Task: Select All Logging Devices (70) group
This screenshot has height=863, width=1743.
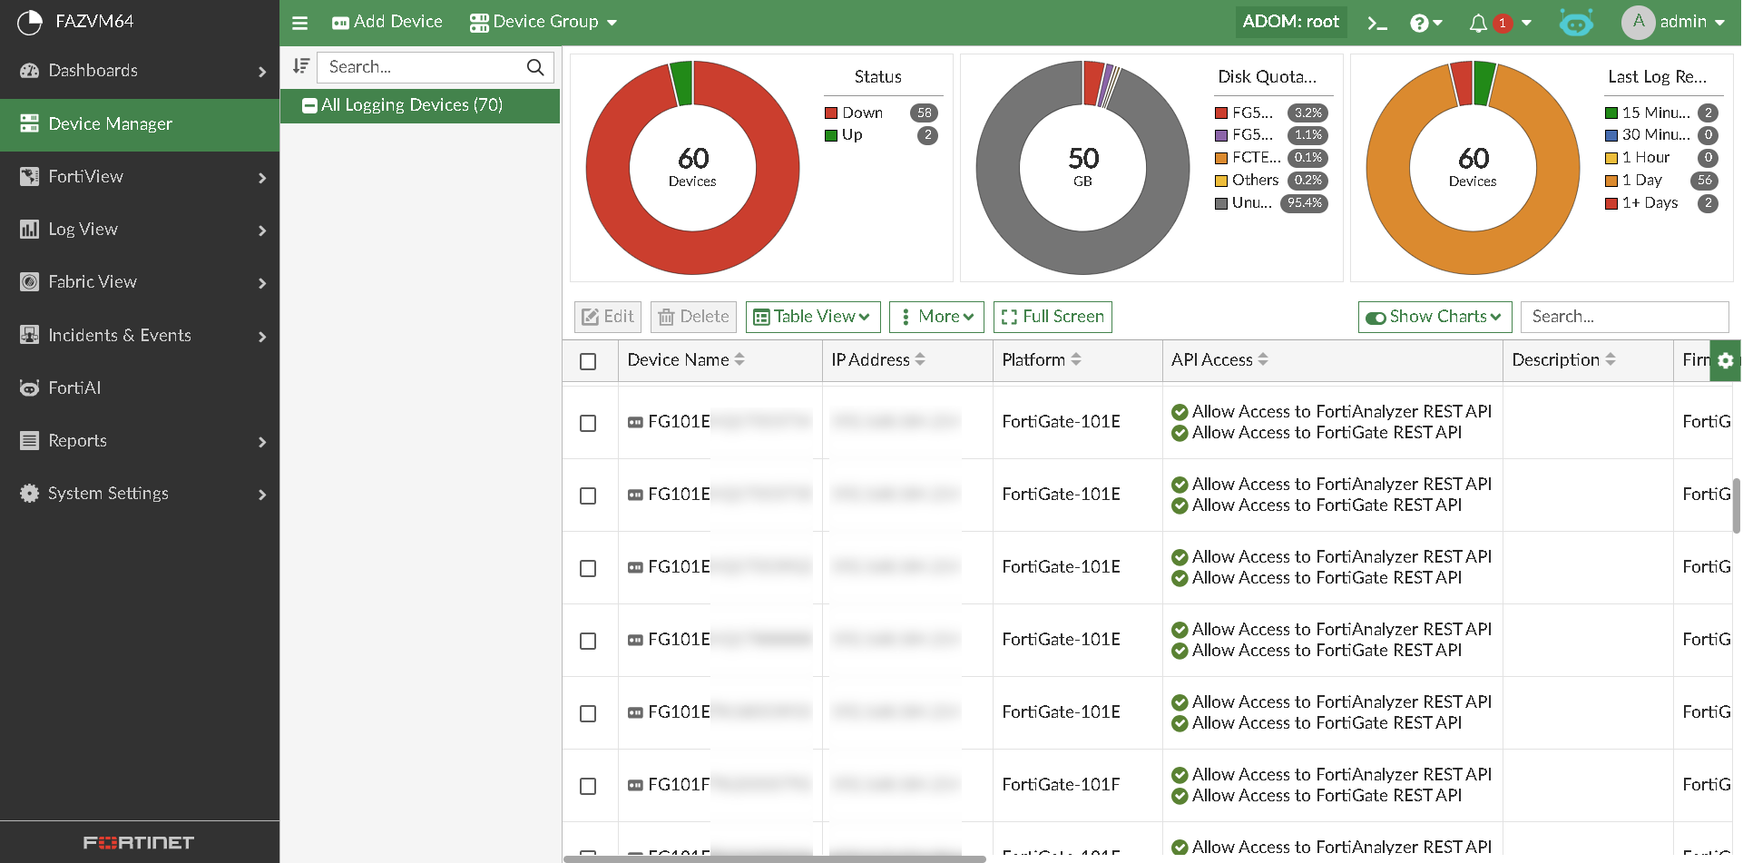Action: pyautogui.click(x=420, y=105)
